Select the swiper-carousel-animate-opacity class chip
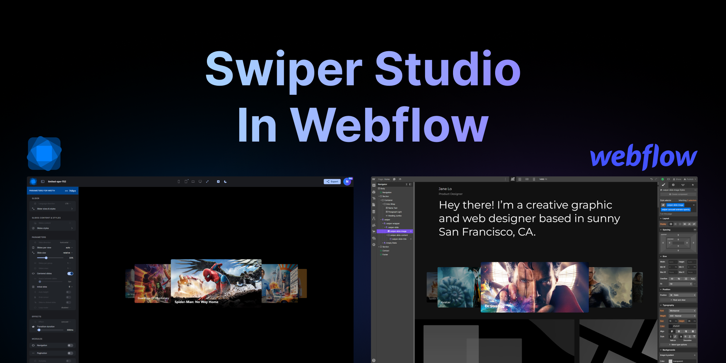The image size is (726, 363). [x=676, y=210]
